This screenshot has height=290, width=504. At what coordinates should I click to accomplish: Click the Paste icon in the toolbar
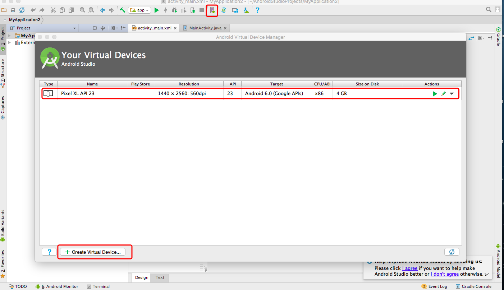tap(71, 10)
